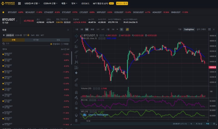
Task: Sort by 24시간 % column header
Action: [65, 49]
